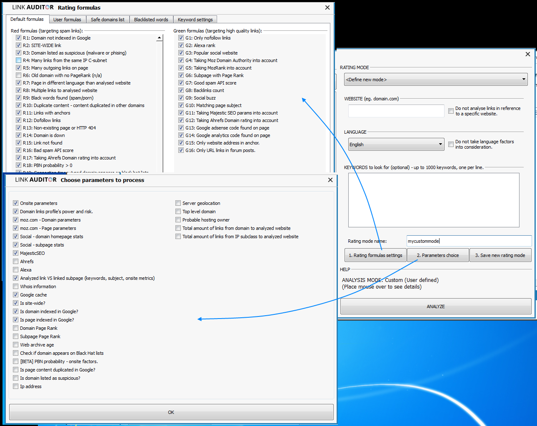Open the Language dropdown set to English
The height and width of the screenshot is (426, 537).
click(x=396, y=144)
